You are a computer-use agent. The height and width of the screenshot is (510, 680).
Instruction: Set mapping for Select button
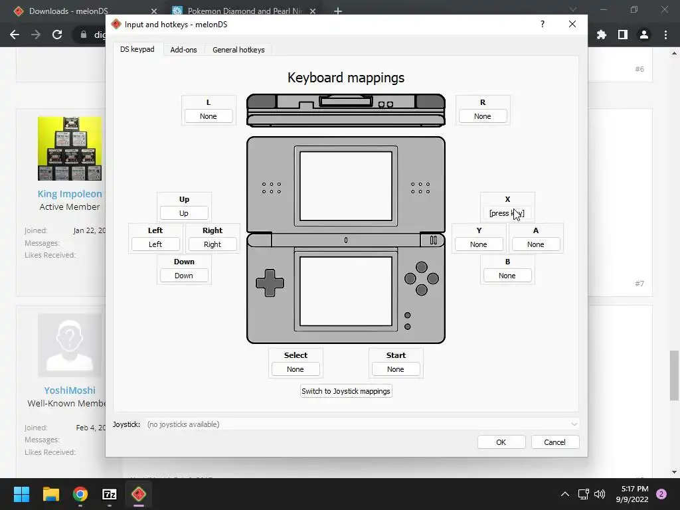[296, 369]
